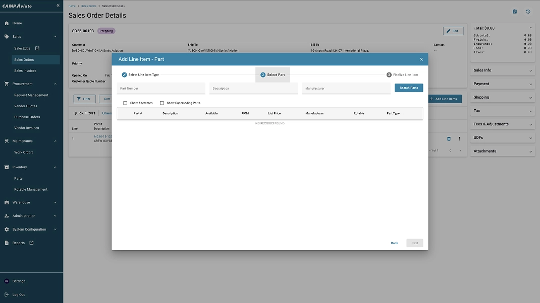Open Sales Orders in sidebar
Viewport: 540px width, 303px height.
click(x=35, y=60)
